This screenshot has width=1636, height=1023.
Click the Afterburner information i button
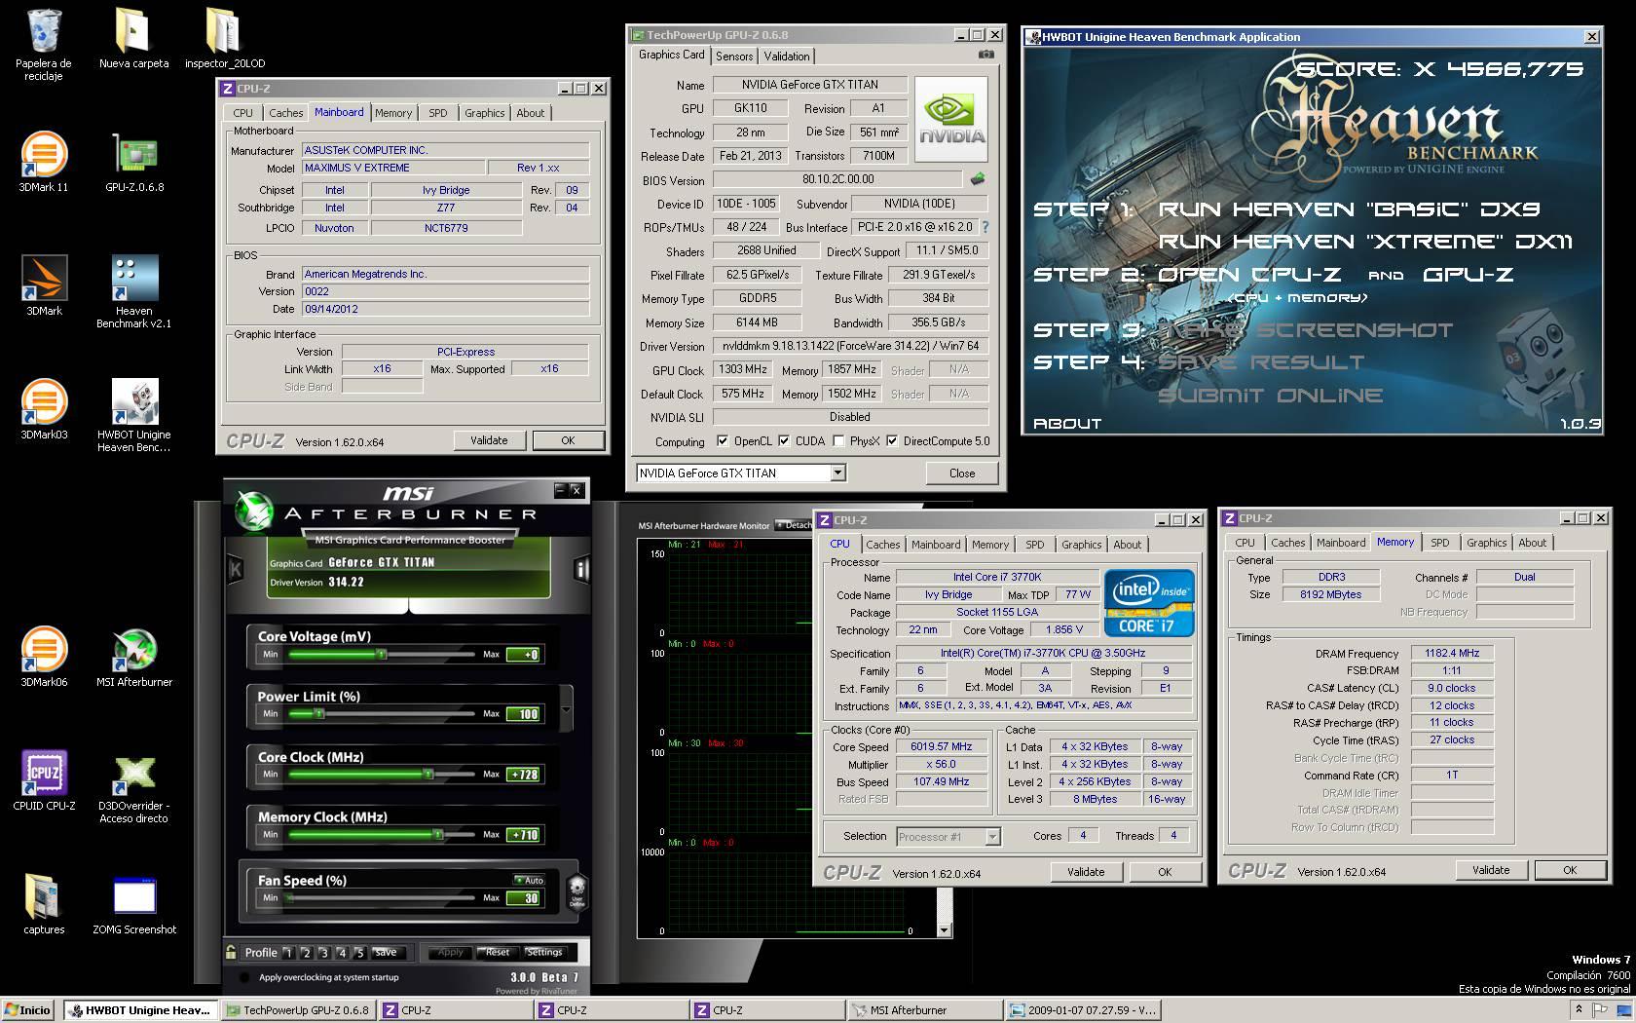[581, 568]
